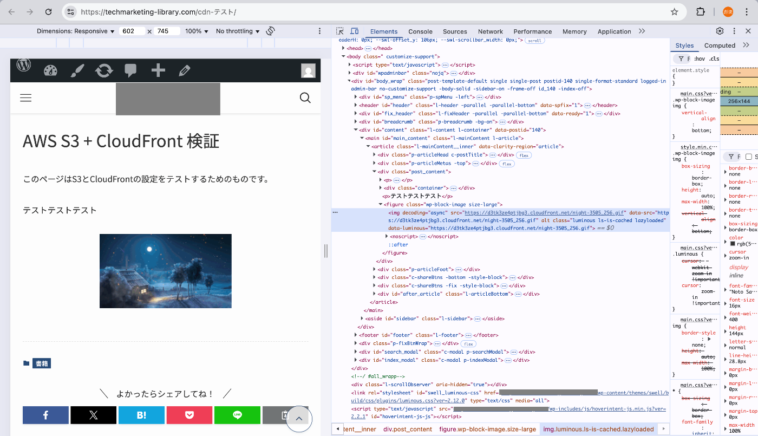Click the browser Forward arrow
The height and width of the screenshot is (436, 758).
(30, 12)
